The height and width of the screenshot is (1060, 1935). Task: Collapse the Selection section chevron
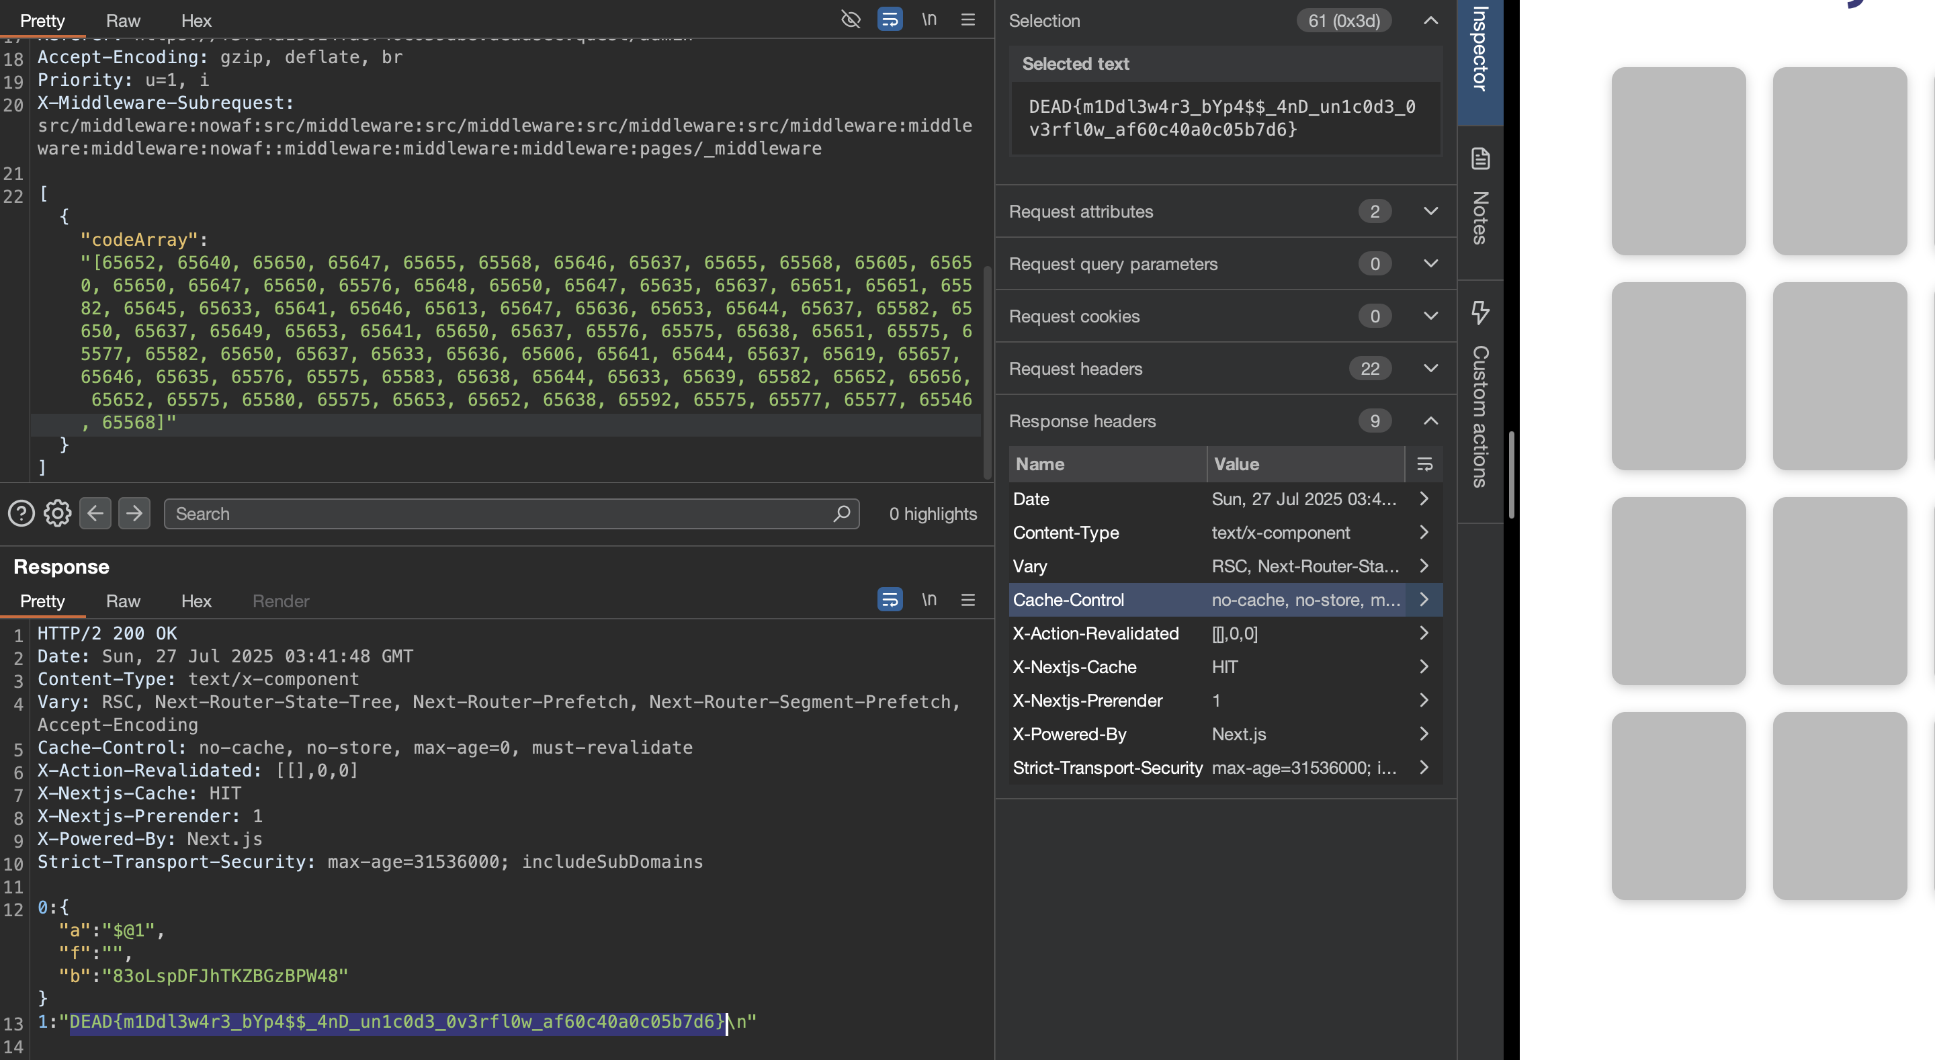[x=1430, y=20]
